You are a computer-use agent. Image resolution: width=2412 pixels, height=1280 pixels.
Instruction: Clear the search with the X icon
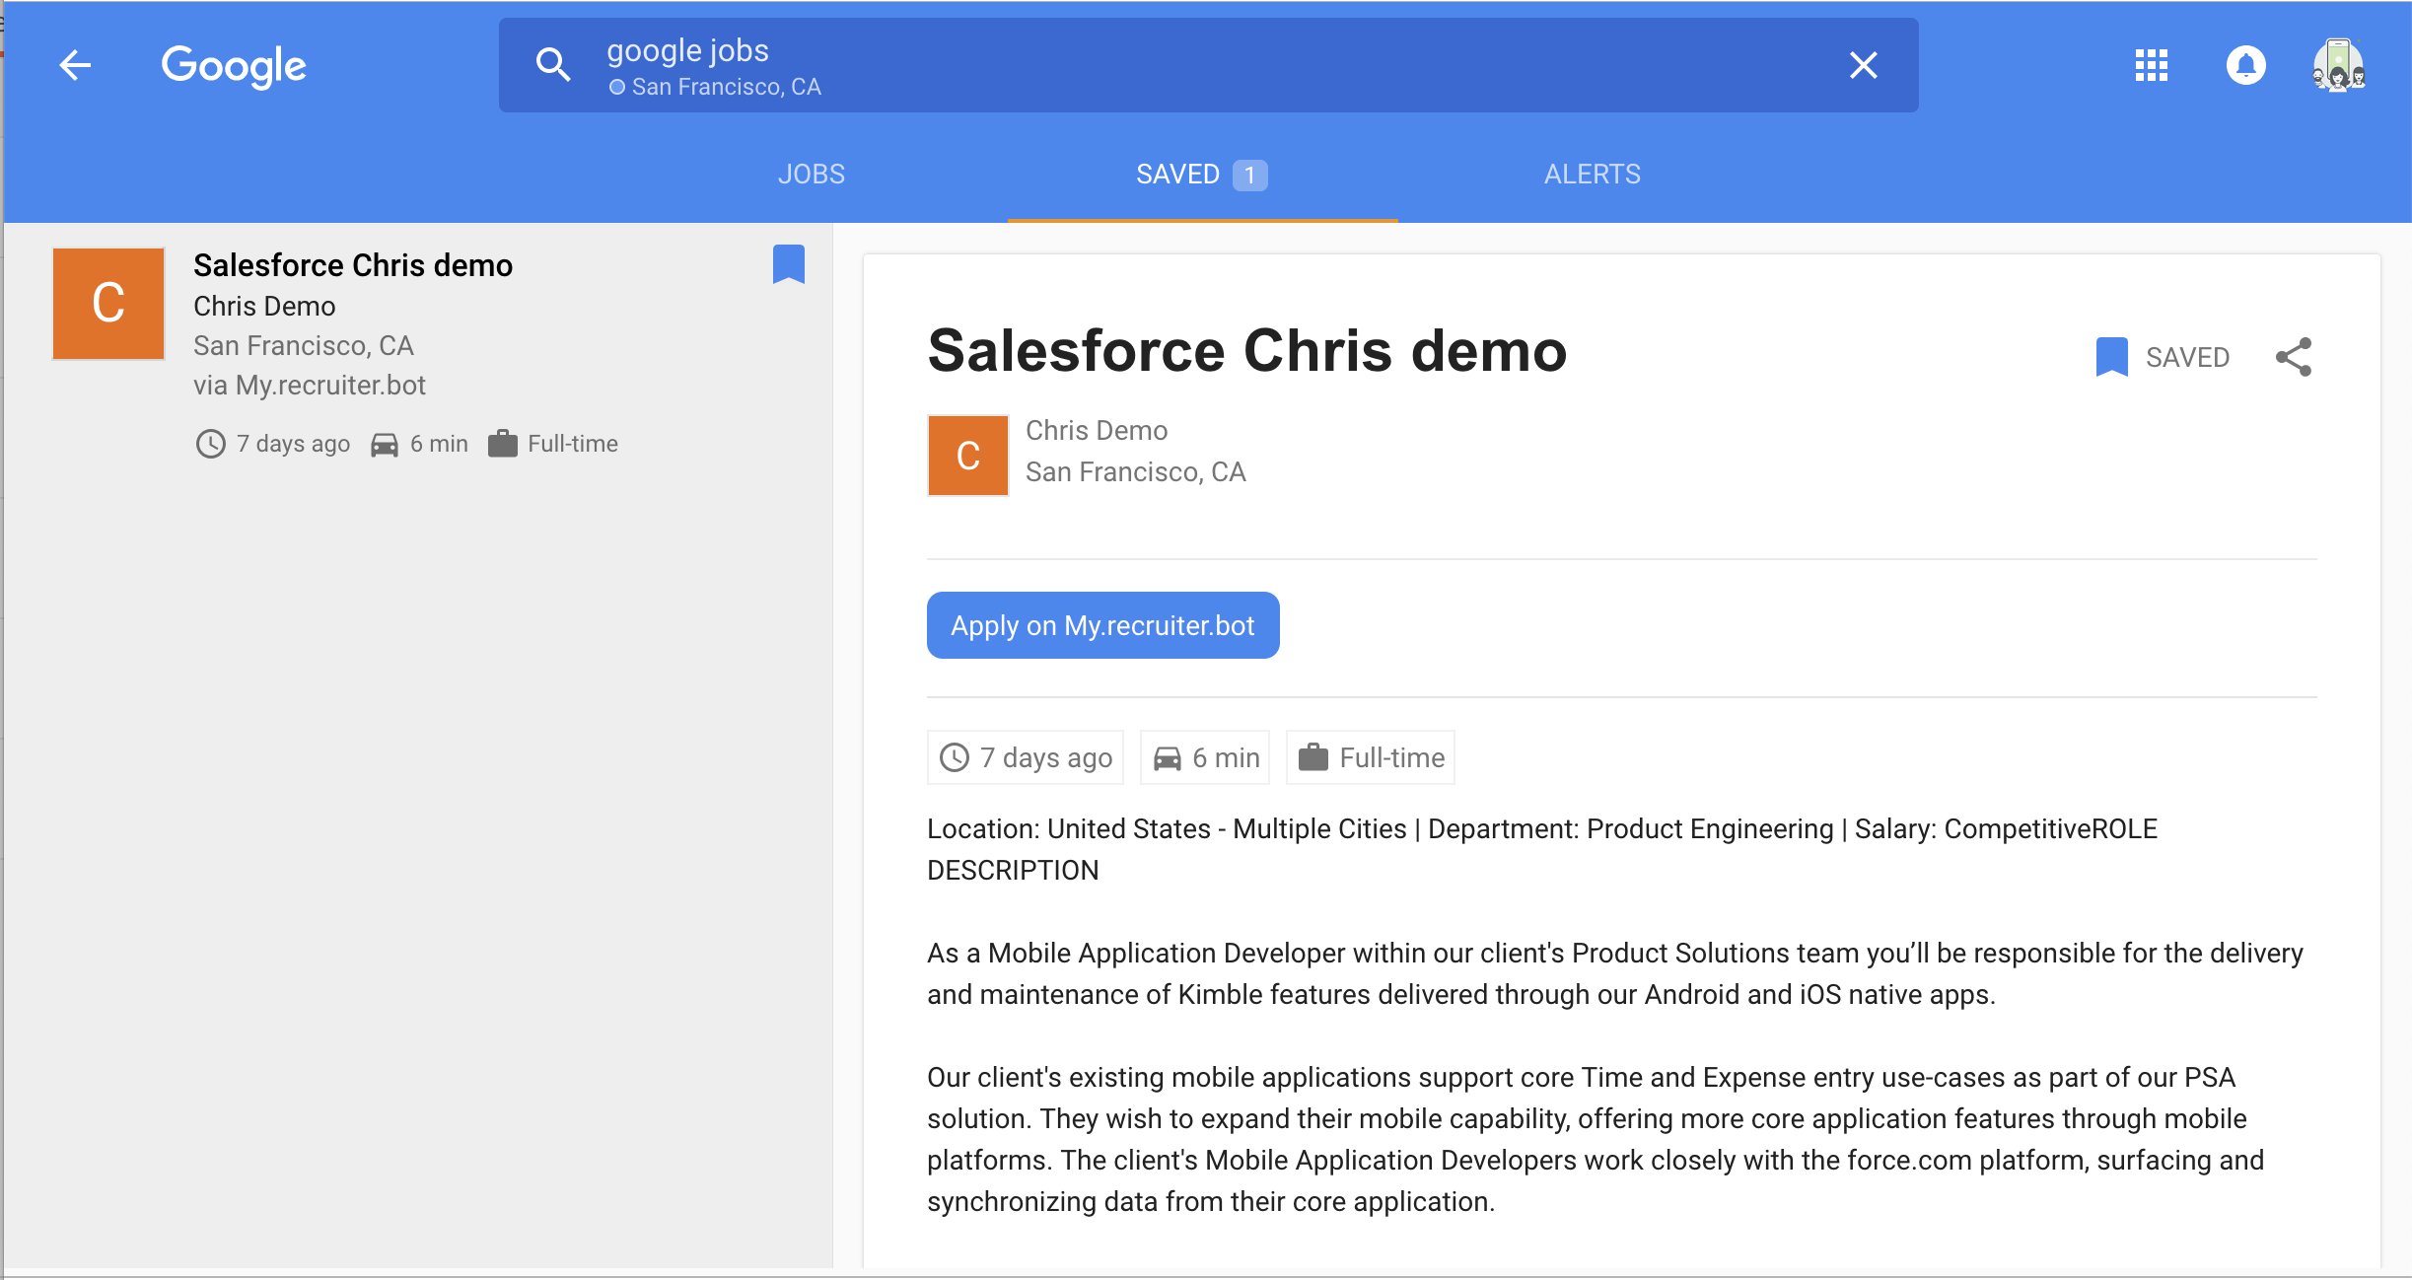(x=1863, y=65)
